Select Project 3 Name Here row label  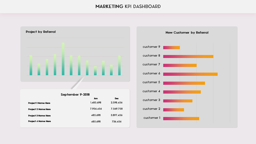point(39,116)
